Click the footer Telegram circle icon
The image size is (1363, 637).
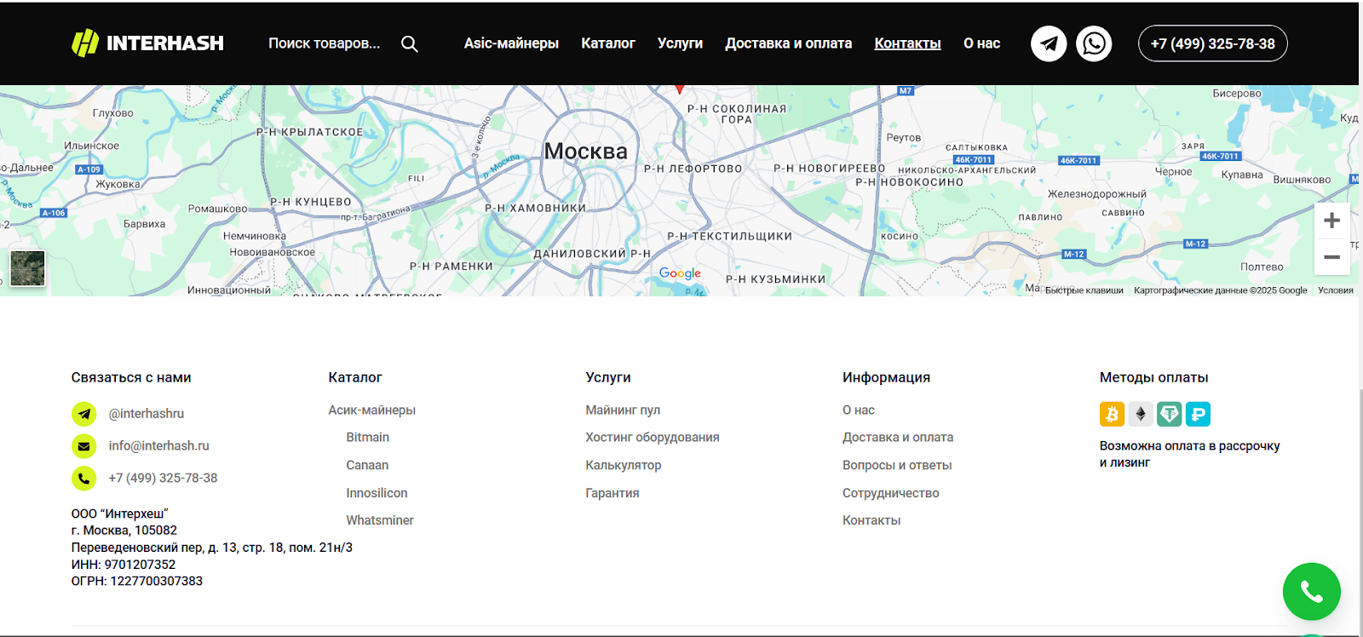83,414
